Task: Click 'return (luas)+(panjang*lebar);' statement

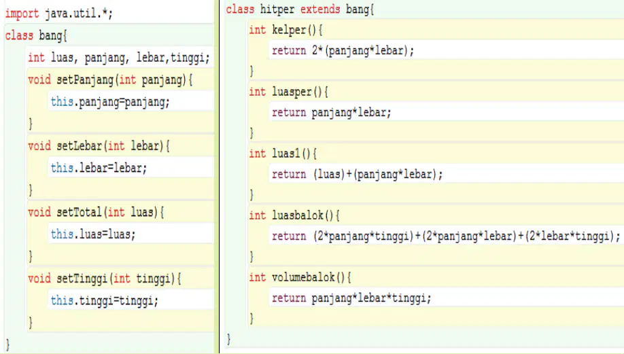Action: tap(358, 175)
